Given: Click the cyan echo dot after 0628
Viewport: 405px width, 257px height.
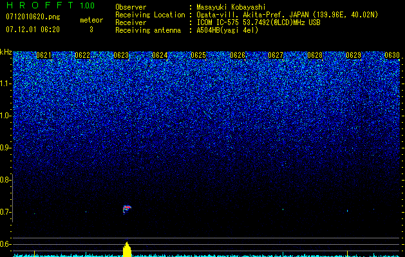Looking at the screenshot, I should click(x=347, y=211).
